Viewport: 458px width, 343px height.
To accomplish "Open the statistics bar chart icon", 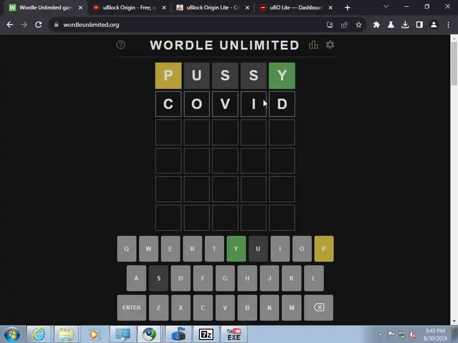I will click(x=314, y=45).
